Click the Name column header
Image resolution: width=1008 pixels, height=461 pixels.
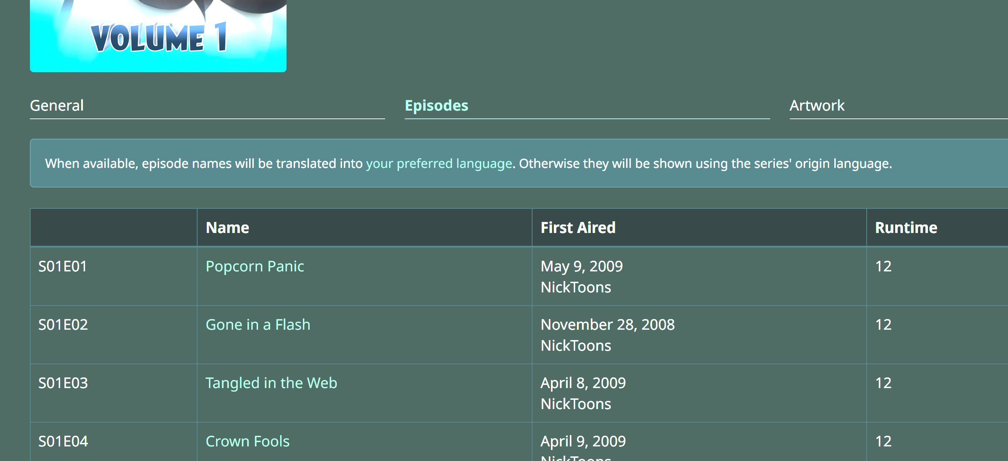pyautogui.click(x=227, y=228)
